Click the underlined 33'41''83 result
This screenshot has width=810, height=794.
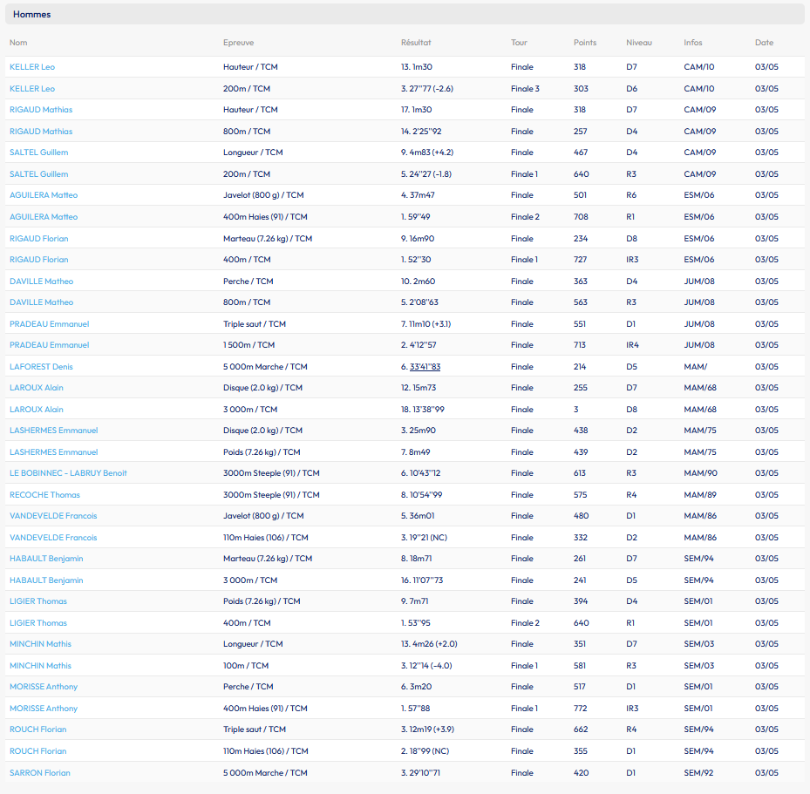425,367
